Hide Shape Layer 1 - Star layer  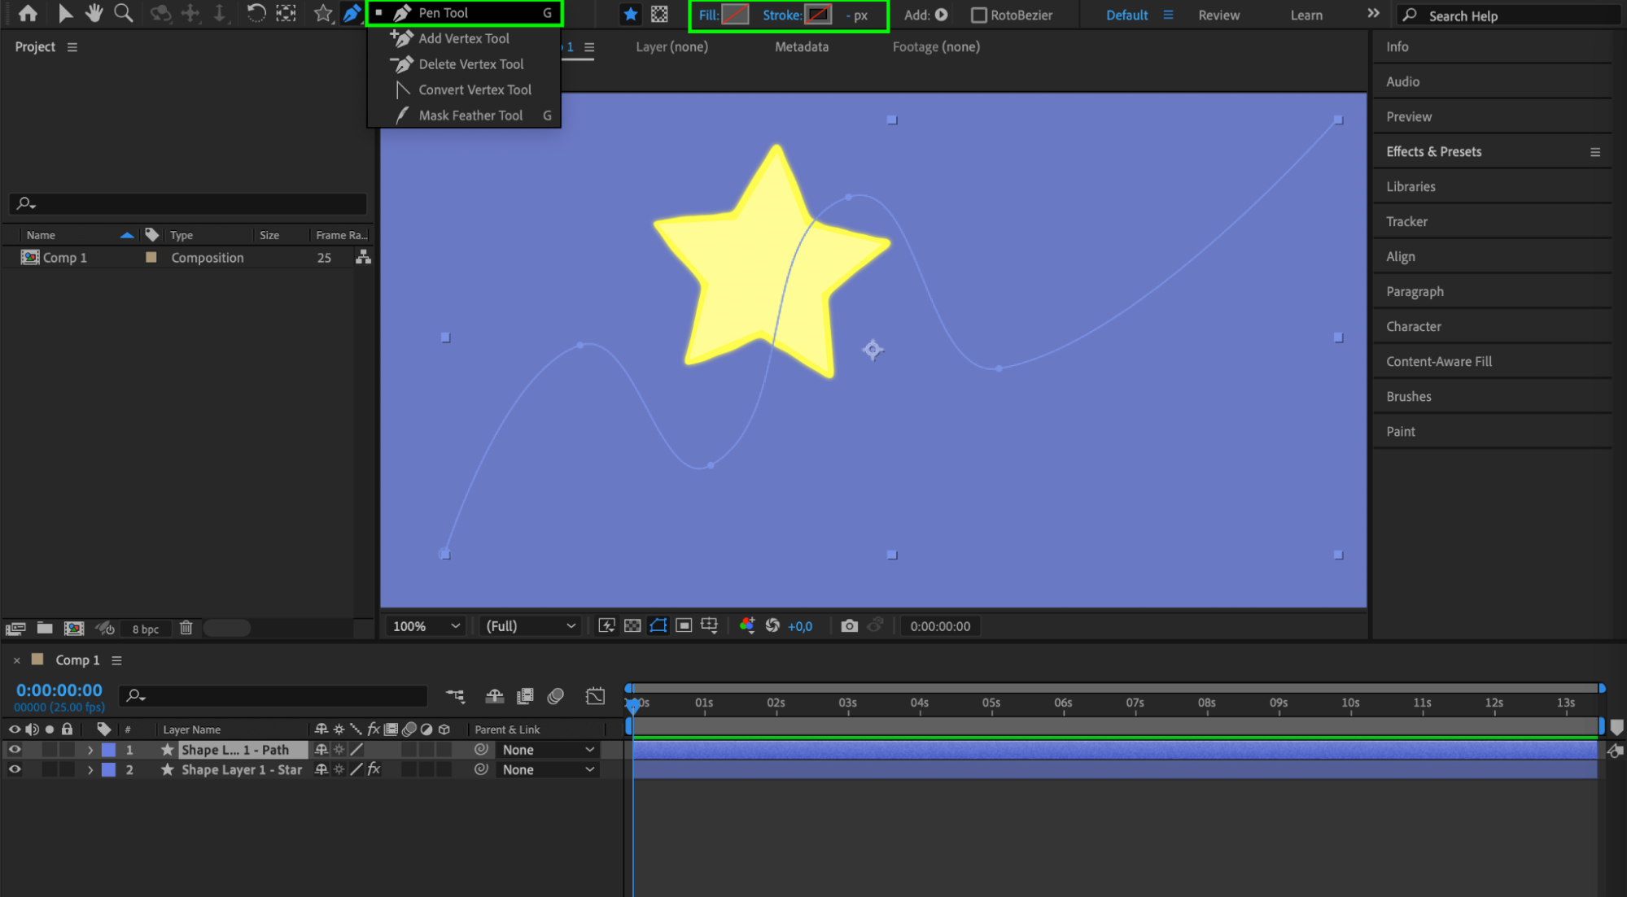coord(15,769)
